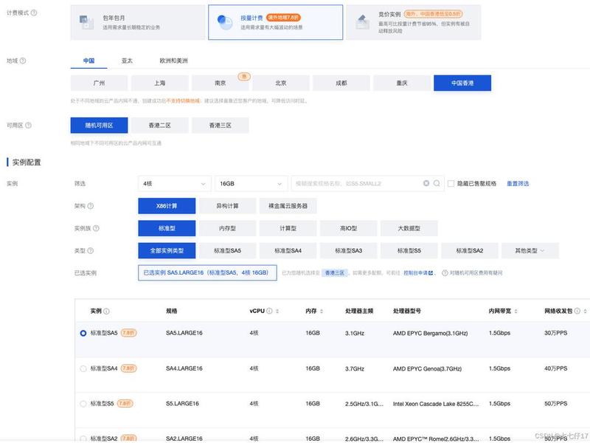Screen dimensions: 590x443
Task: Select 异构计算 architecture
Action: (227, 206)
